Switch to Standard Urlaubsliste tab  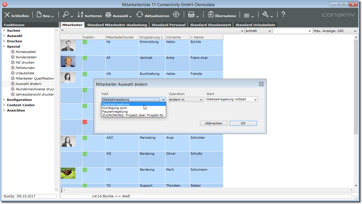[255, 25]
